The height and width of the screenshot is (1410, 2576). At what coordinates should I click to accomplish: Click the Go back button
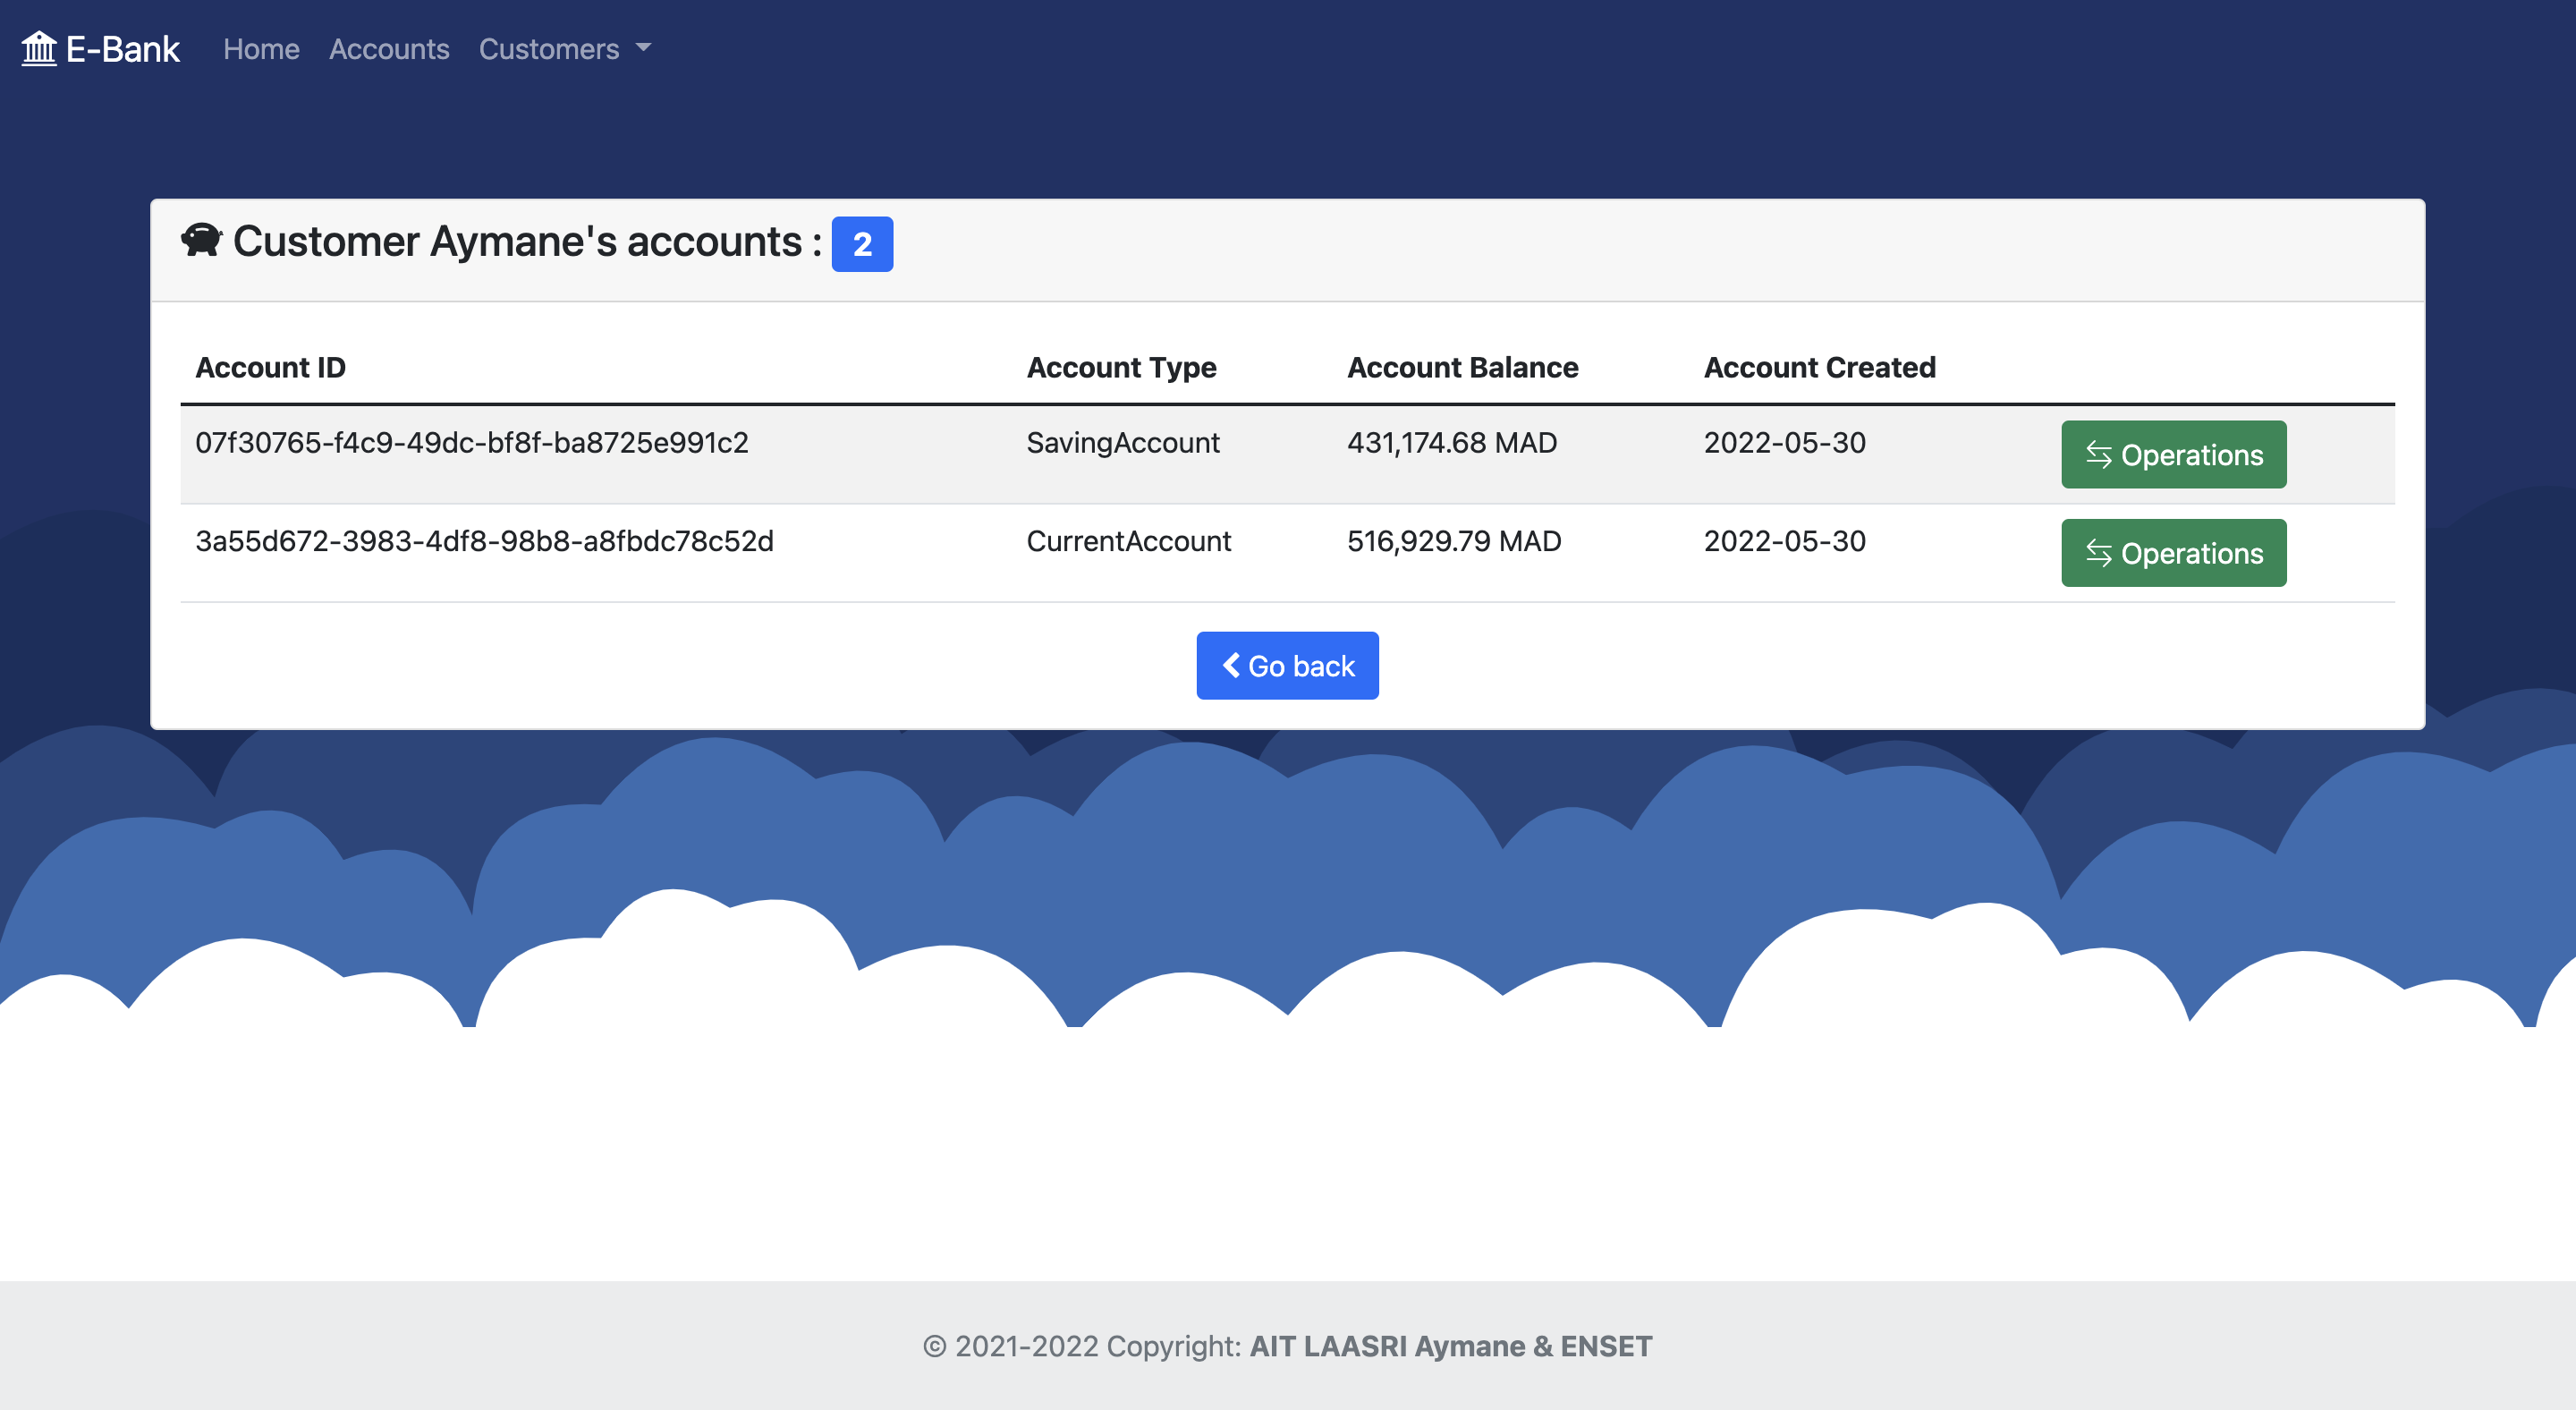1287,665
